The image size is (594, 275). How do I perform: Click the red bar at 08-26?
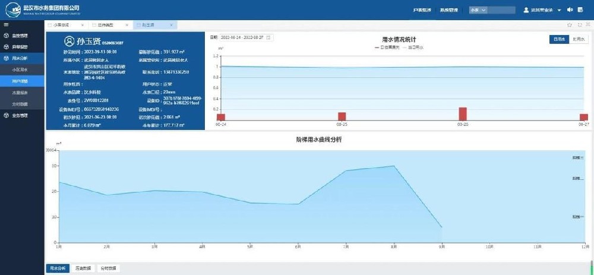[463, 113]
